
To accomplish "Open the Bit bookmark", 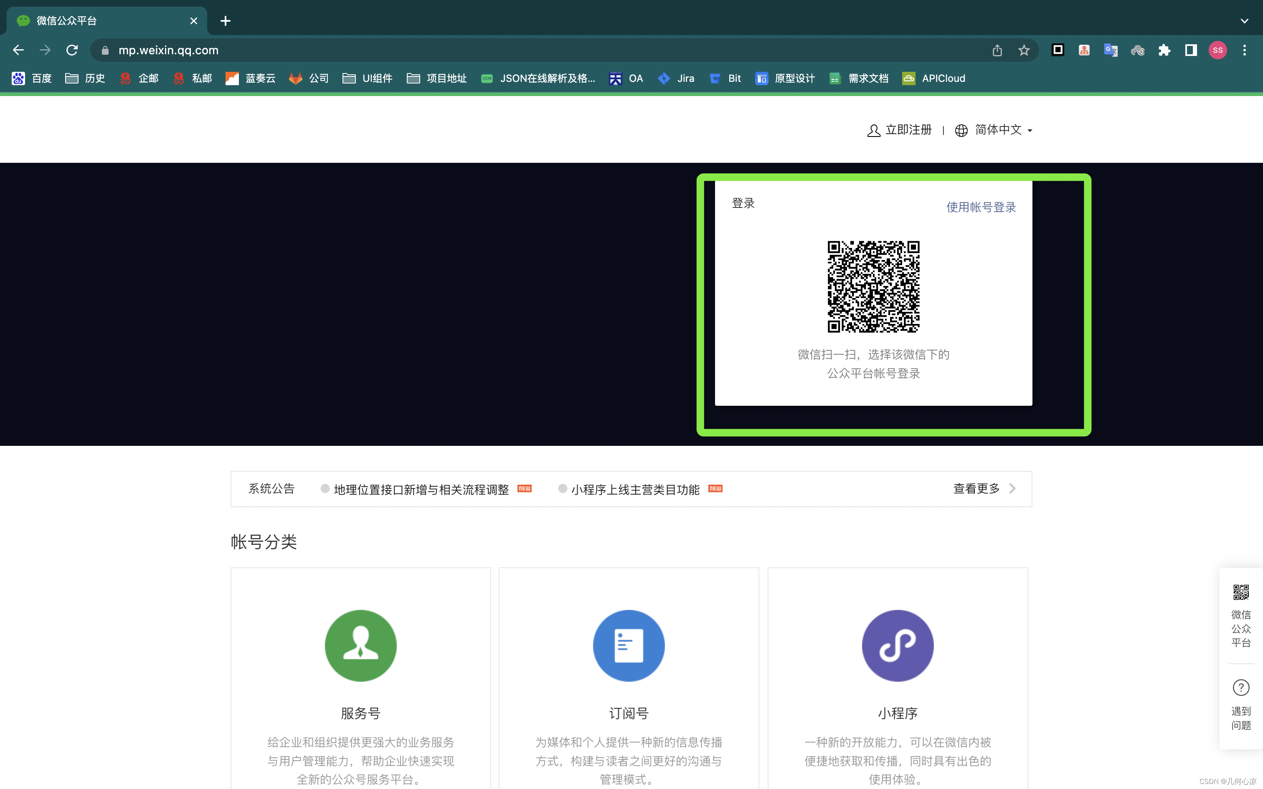I will (x=725, y=78).
